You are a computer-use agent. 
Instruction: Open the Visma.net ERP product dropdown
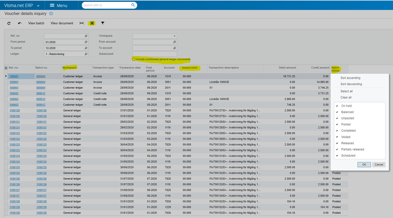tap(38, 6)
